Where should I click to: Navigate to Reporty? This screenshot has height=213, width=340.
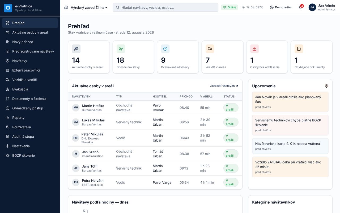tap(30, 118)
